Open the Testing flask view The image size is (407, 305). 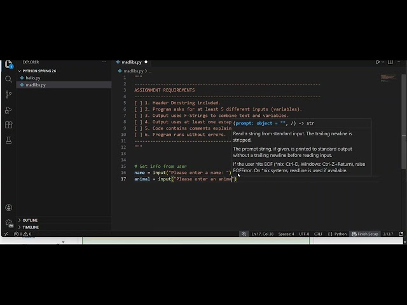point(8,140)
